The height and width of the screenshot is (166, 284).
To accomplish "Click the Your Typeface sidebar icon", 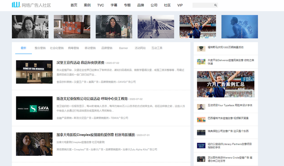I will click(x=201, y=106).
